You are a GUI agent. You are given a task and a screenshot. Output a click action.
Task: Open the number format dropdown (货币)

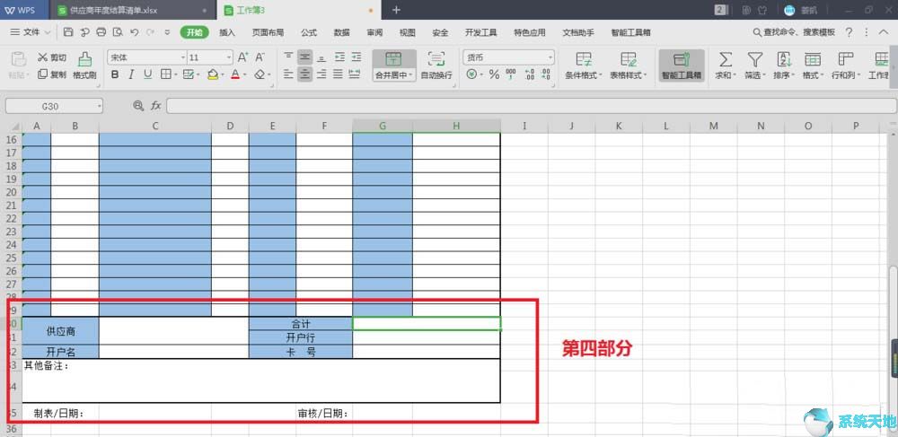tap(550, 57)
